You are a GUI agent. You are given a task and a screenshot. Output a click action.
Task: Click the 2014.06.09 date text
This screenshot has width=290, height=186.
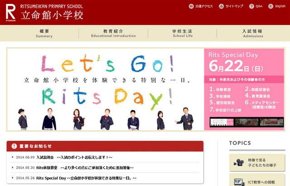tap(25, 157)
